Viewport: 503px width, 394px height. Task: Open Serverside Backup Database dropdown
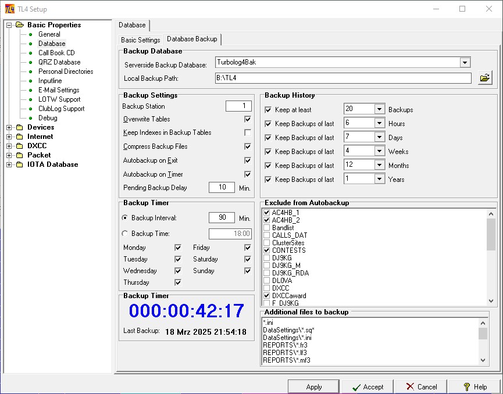pos(465,62)
